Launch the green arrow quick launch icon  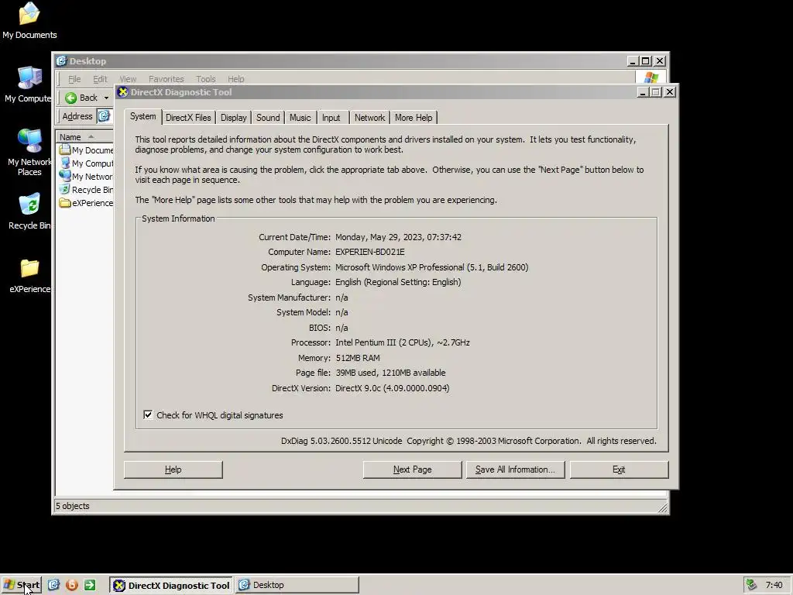click(90, 585)
